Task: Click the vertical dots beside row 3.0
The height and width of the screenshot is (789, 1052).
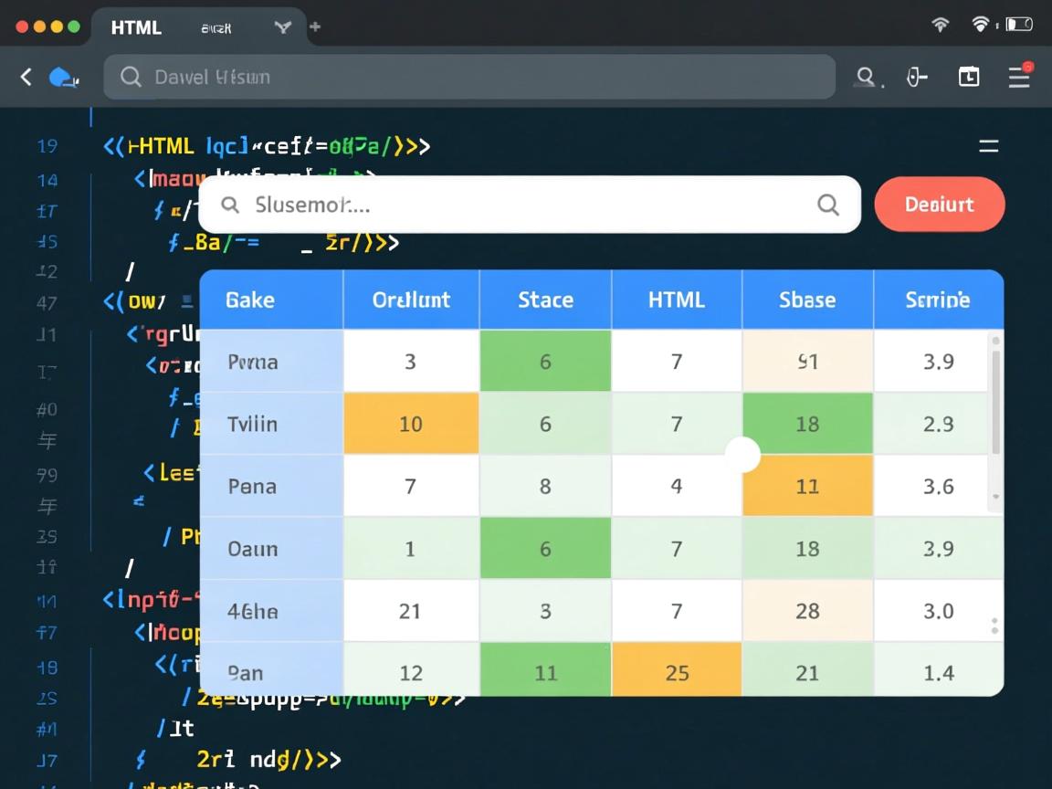Action: [x=994, y=626]
